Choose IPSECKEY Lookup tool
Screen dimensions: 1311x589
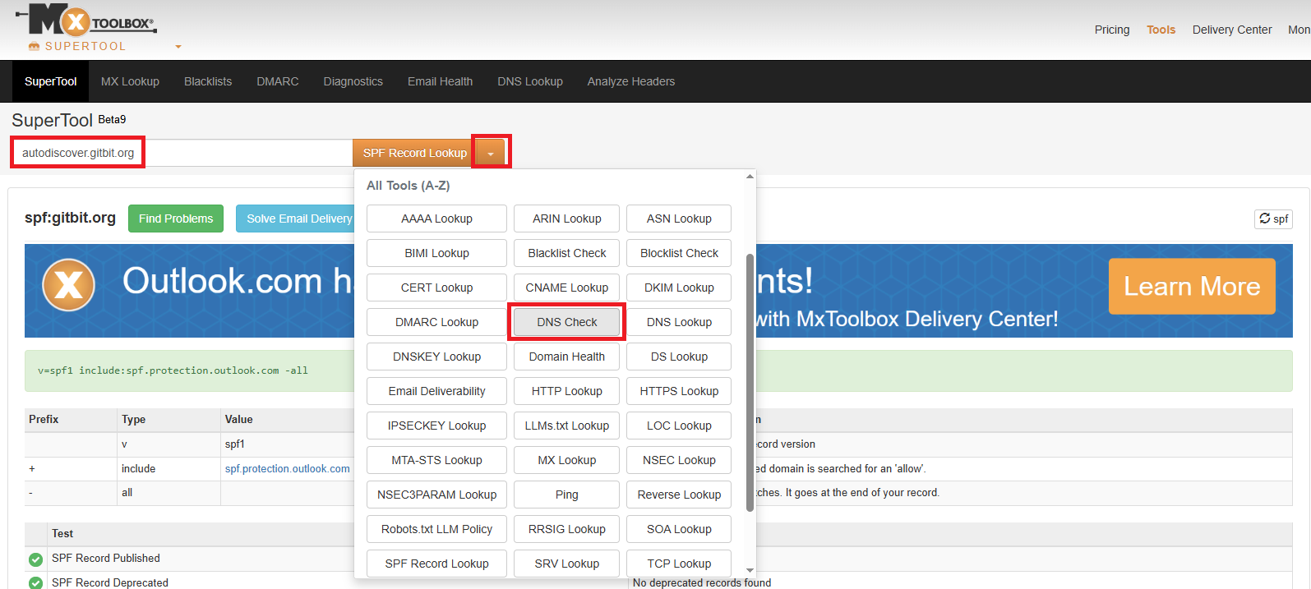(x=436, y=426)
